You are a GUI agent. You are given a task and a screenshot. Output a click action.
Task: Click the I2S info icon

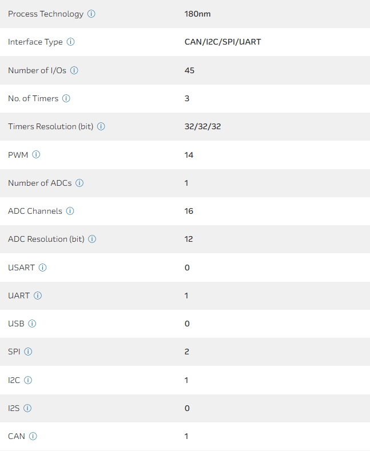coord(27,408)
